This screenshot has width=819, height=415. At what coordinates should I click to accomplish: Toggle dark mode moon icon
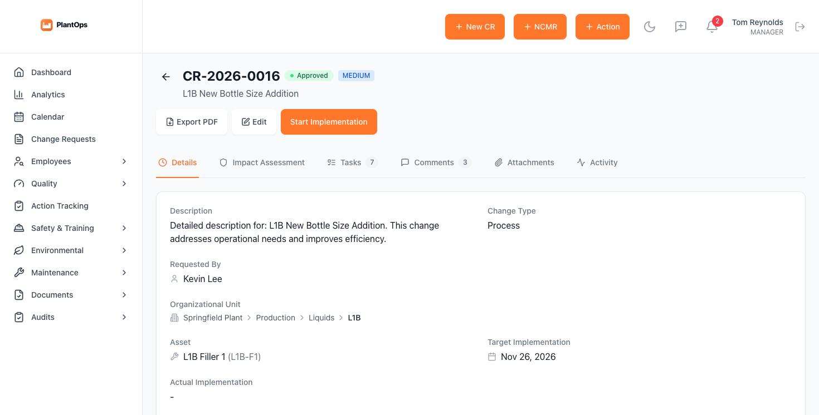pos(650,27)
